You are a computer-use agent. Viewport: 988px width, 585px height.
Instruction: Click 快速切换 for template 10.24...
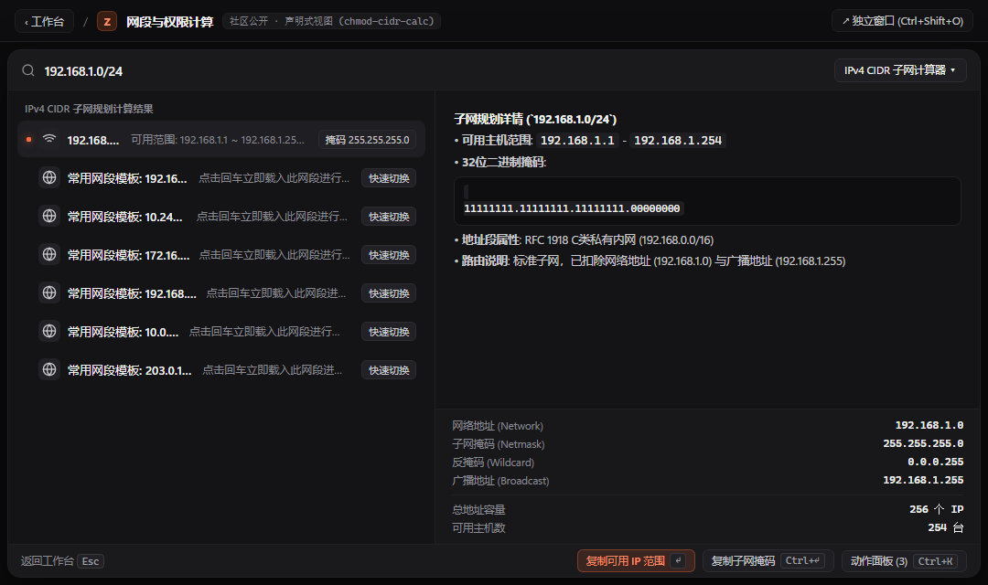tap(389, 217)
